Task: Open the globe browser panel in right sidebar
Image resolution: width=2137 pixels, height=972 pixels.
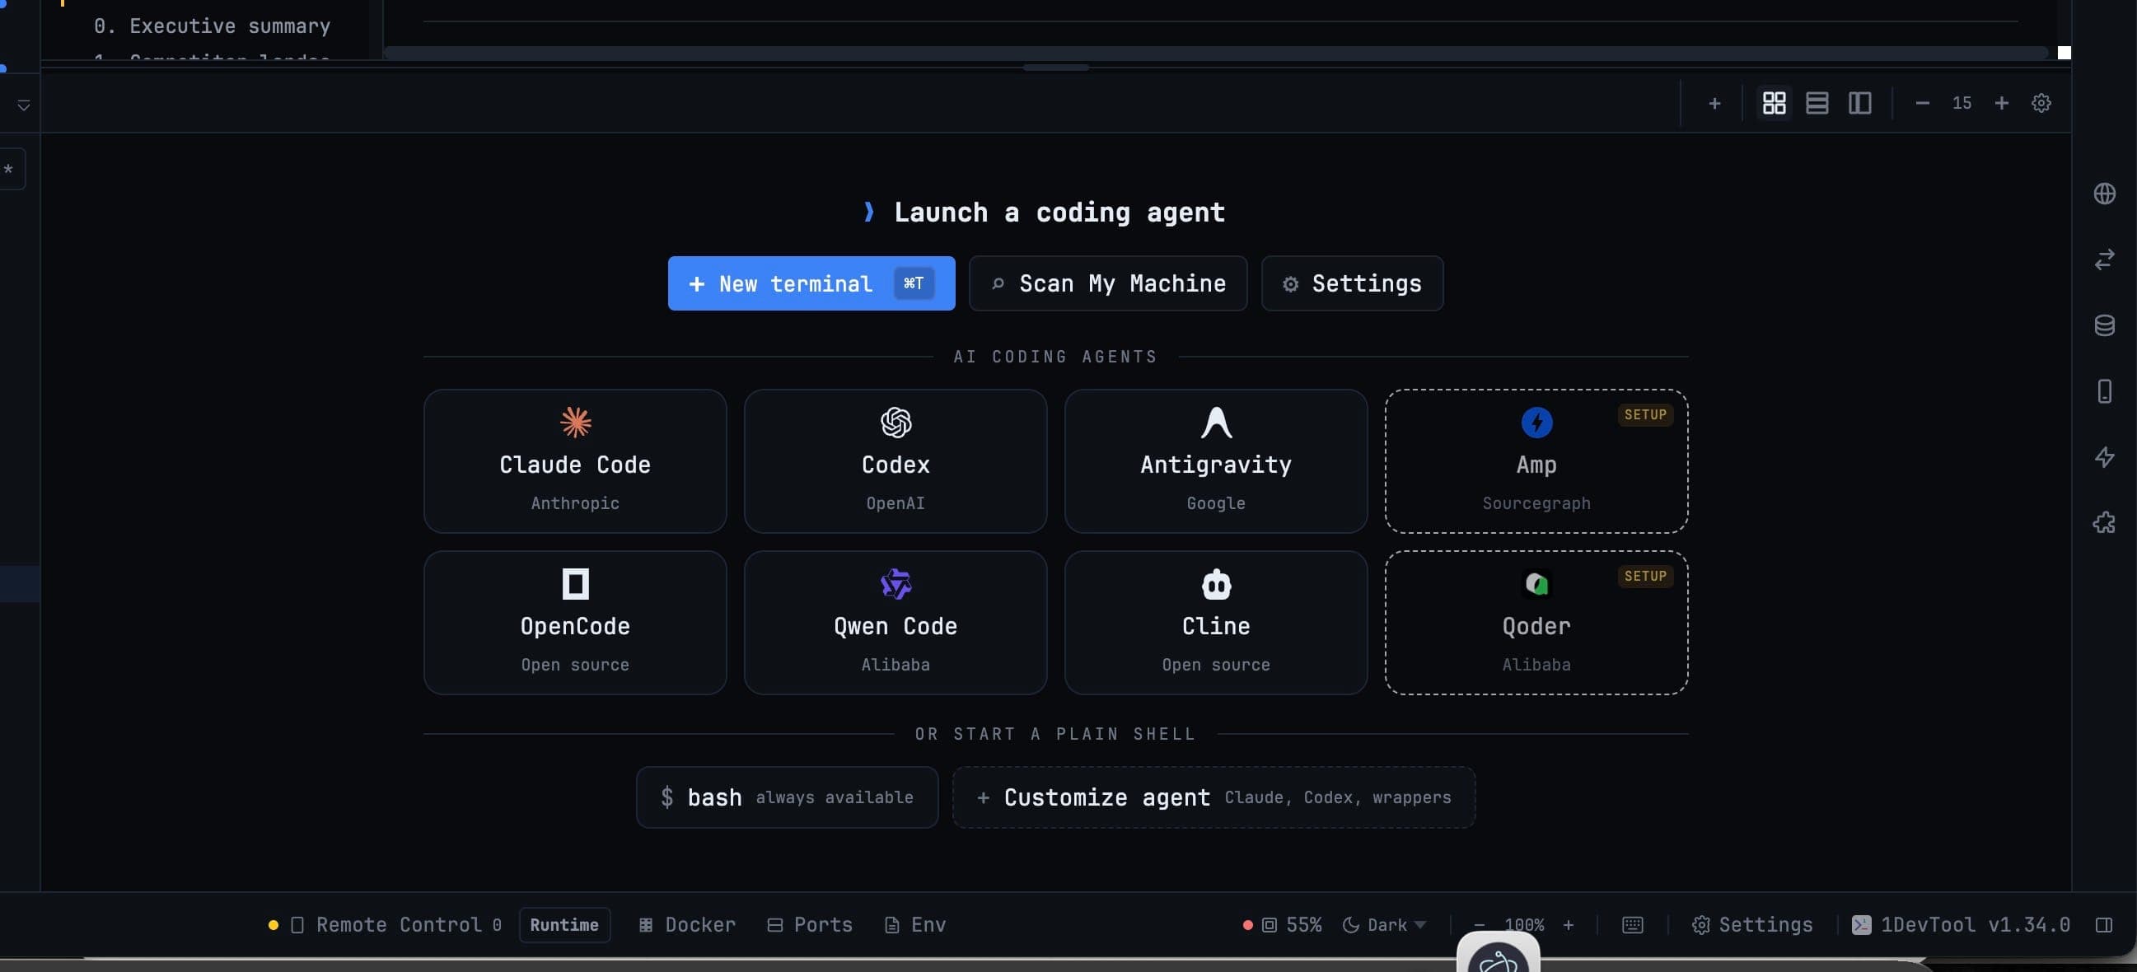Action: click(x=2104, y=194)
